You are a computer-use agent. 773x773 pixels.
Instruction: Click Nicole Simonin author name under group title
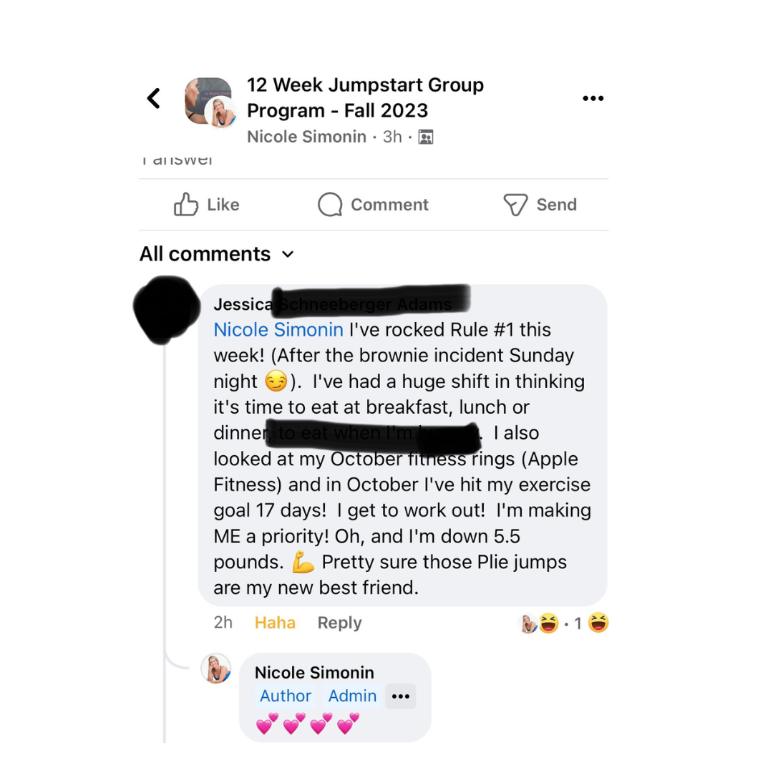click(x=306, y=137)
